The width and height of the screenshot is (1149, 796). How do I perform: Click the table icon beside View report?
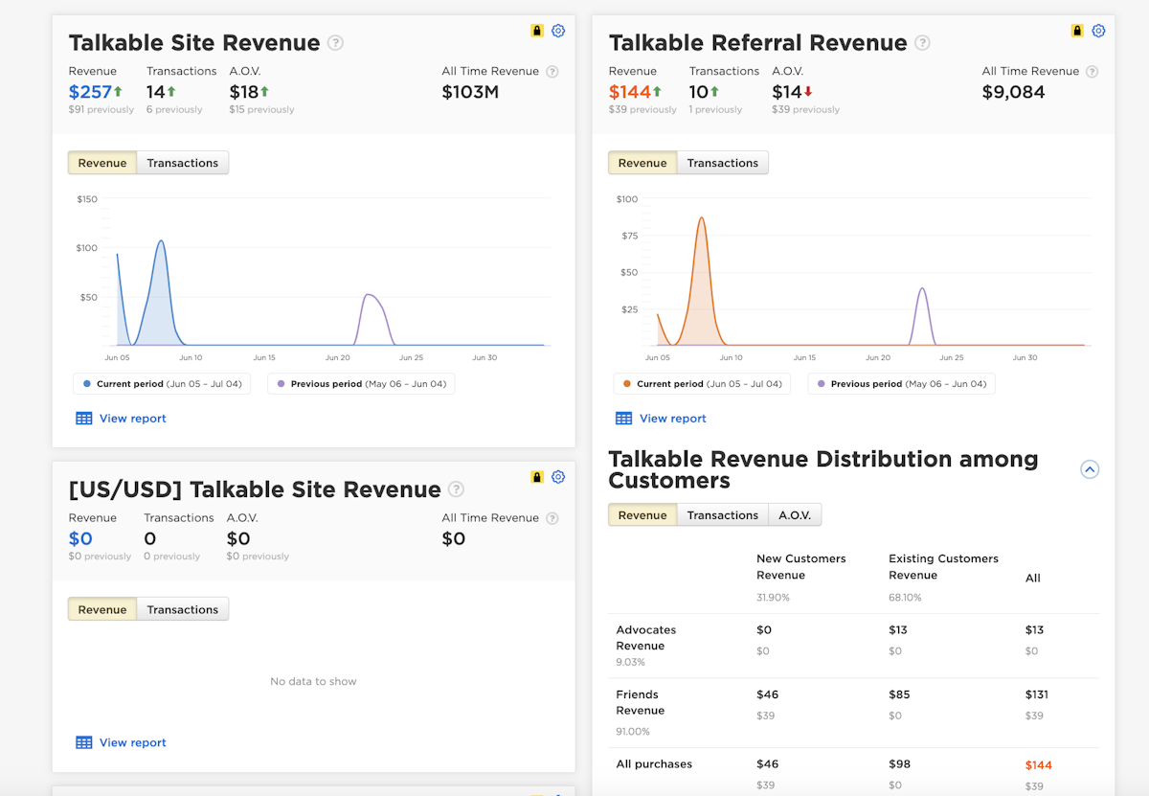point(83,418)
